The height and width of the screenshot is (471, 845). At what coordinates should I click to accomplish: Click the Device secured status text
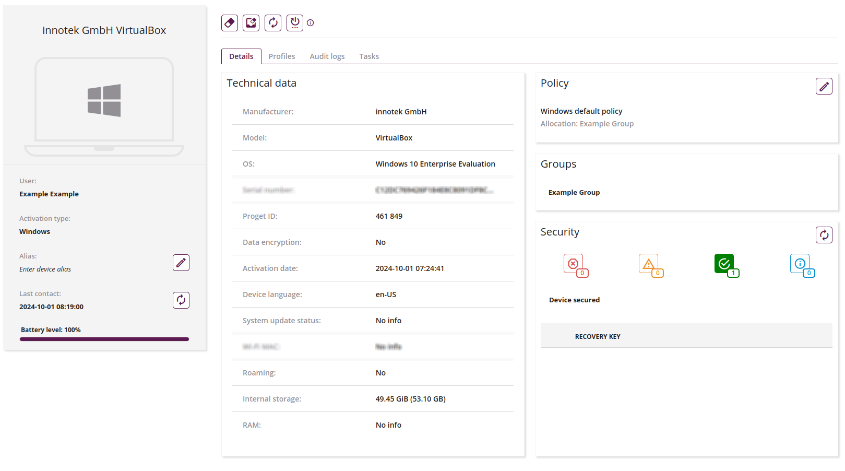tap(574, 300)
